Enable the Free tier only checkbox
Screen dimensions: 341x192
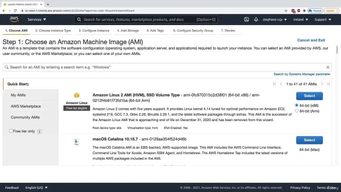(11, 131)
